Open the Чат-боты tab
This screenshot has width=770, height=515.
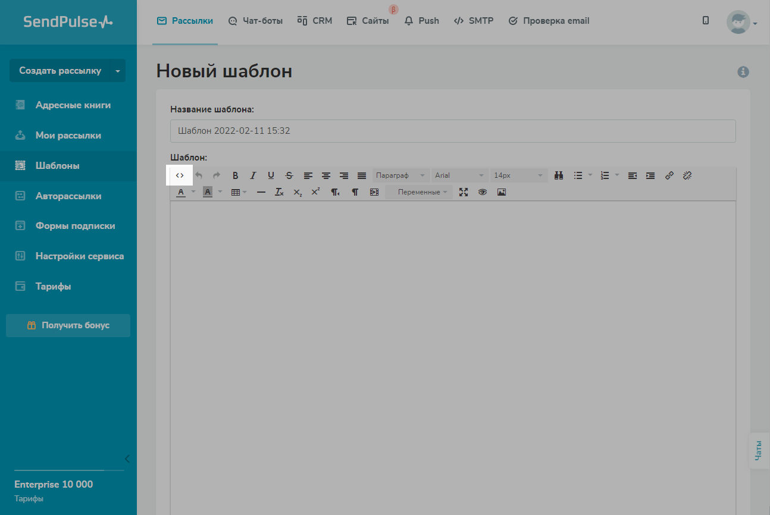coord(255,21)
